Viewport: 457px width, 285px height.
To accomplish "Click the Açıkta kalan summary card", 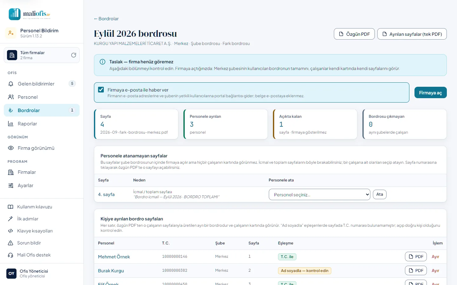I will [315, 124].
